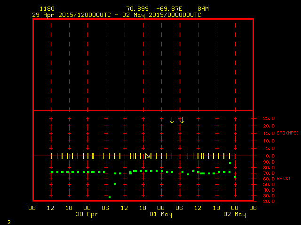This screenshot has height=225, width=301.
Task: Click the 0.0 wind speed tick label
Action: tap(270, 156)
